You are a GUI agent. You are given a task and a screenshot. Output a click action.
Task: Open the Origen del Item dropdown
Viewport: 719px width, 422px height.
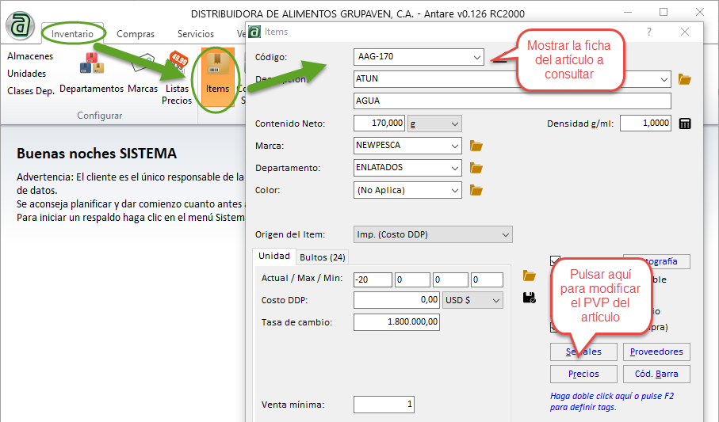click(505, 234)
